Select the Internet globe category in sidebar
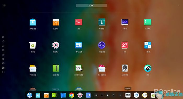 click(x=3, y=37)
